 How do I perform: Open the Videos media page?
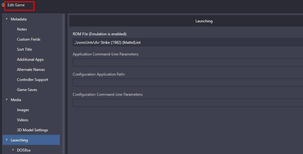click(22, 120)
